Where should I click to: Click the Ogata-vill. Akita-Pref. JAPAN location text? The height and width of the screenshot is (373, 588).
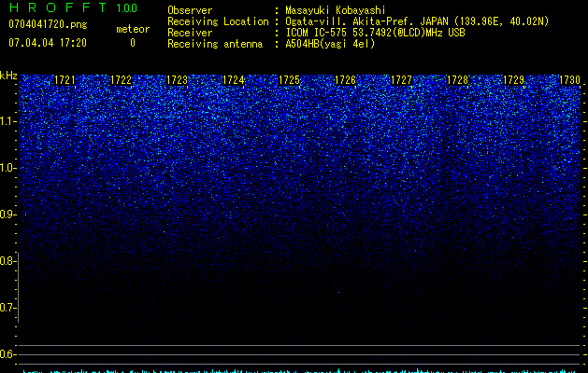click(417, 21)
